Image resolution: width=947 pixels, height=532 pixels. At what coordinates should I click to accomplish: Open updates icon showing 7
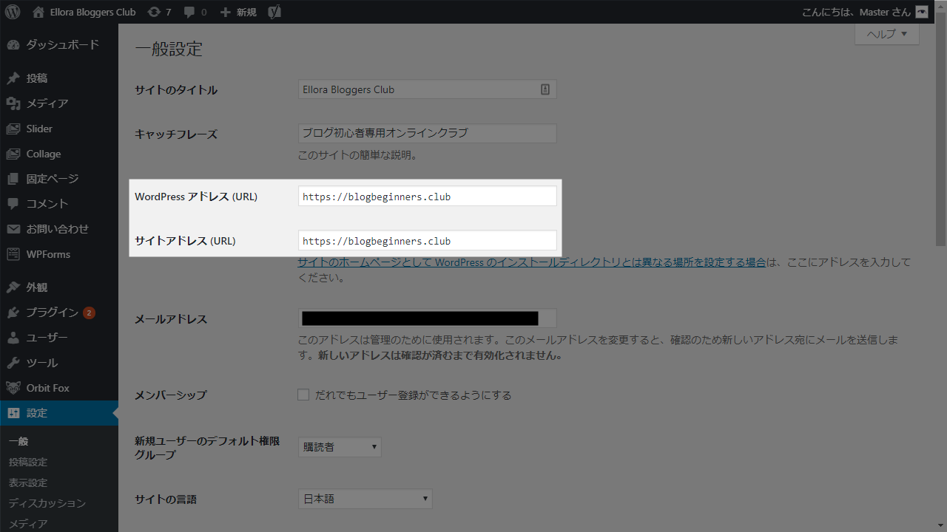(x=153, y=12)
